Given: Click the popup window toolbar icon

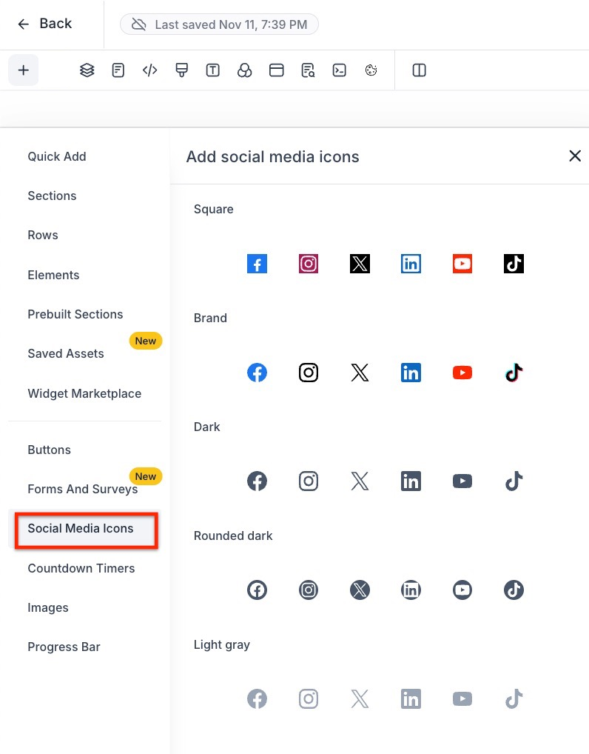Looking at the screenshot, I should click(x=276, y=70).
